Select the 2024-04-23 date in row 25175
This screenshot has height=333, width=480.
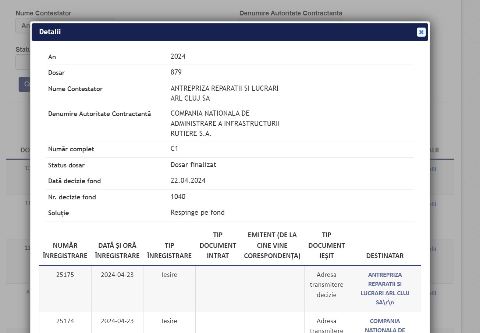117,275
